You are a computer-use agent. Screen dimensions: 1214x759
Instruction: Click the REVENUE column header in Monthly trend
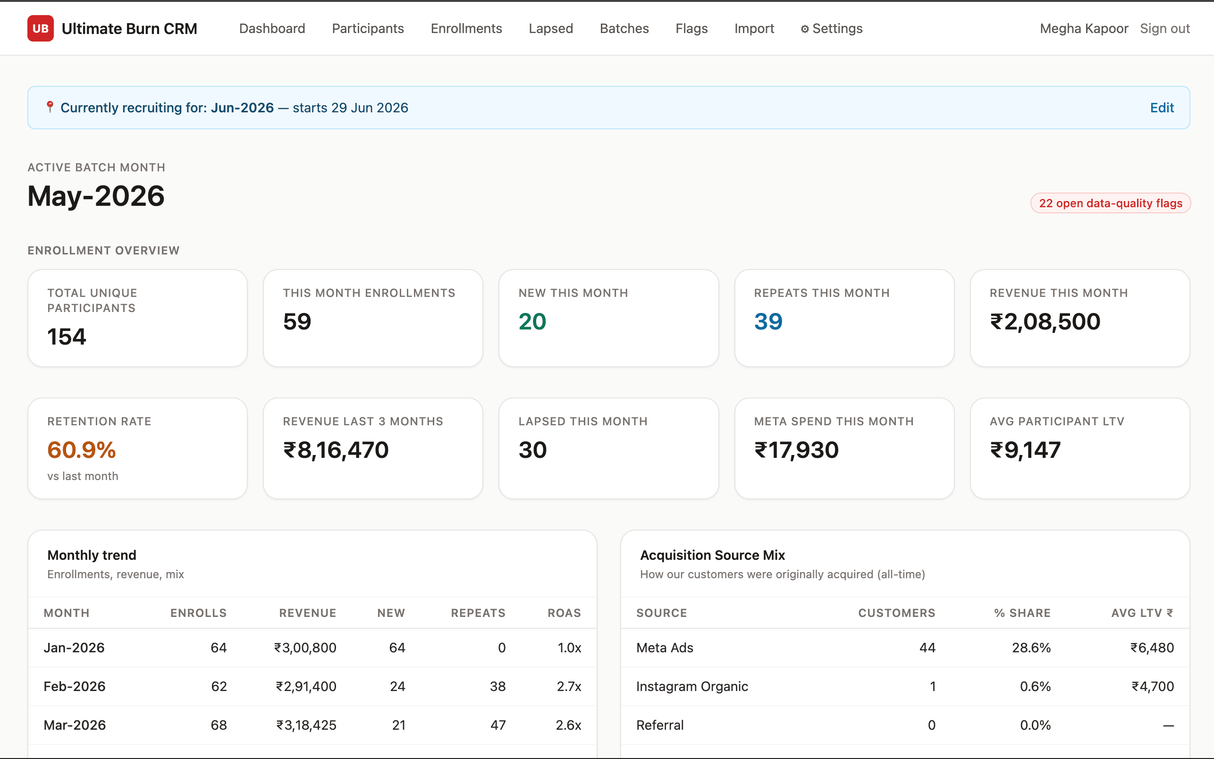point(308,613)
